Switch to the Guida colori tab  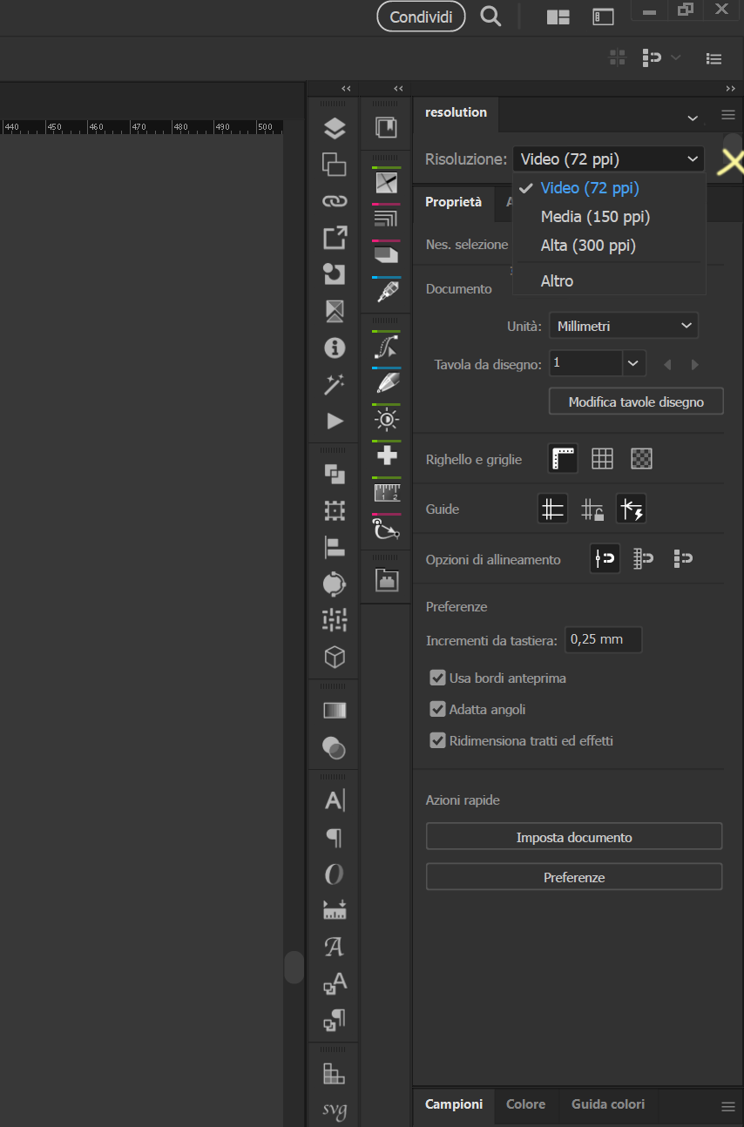tap(608, 1103)
